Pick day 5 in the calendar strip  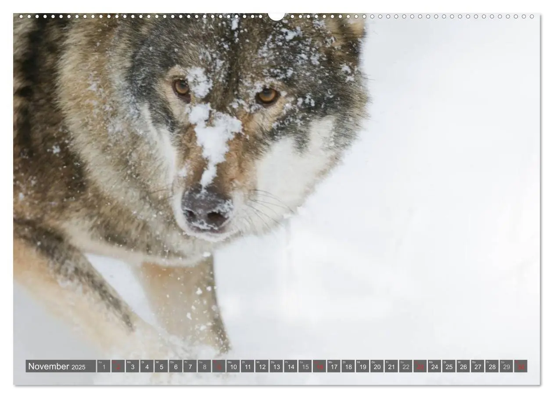161,366
